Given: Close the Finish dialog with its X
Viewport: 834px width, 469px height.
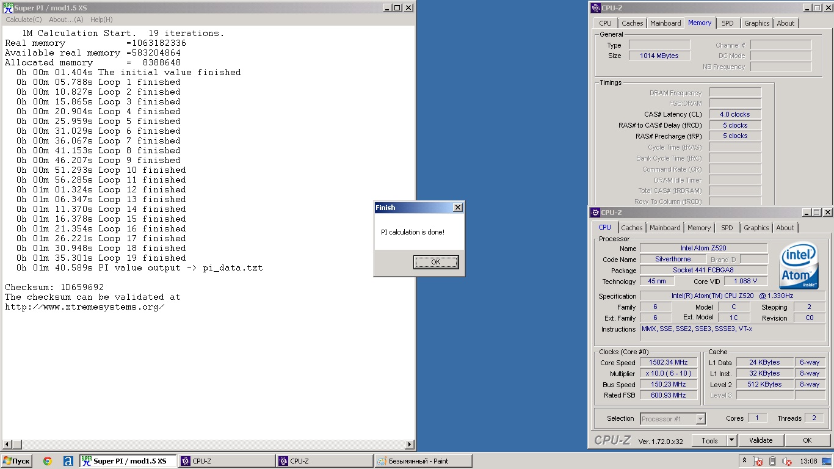Looking at the screenshot, I should tap(458, 208).
